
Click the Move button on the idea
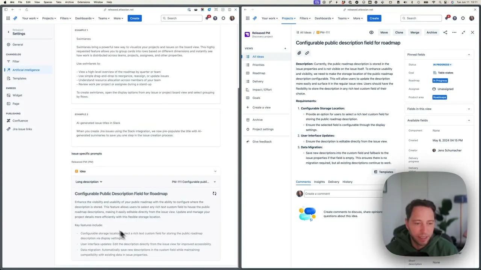pos(384,32)
